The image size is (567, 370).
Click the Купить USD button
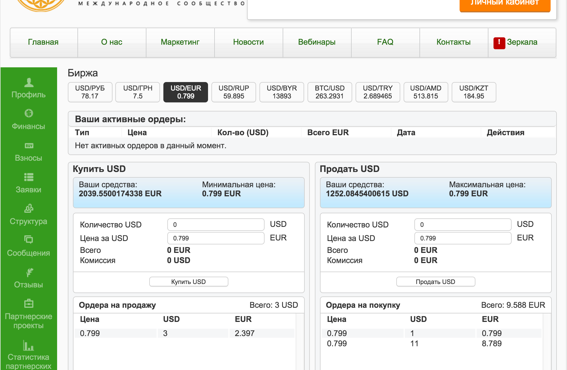click(189, 282)
